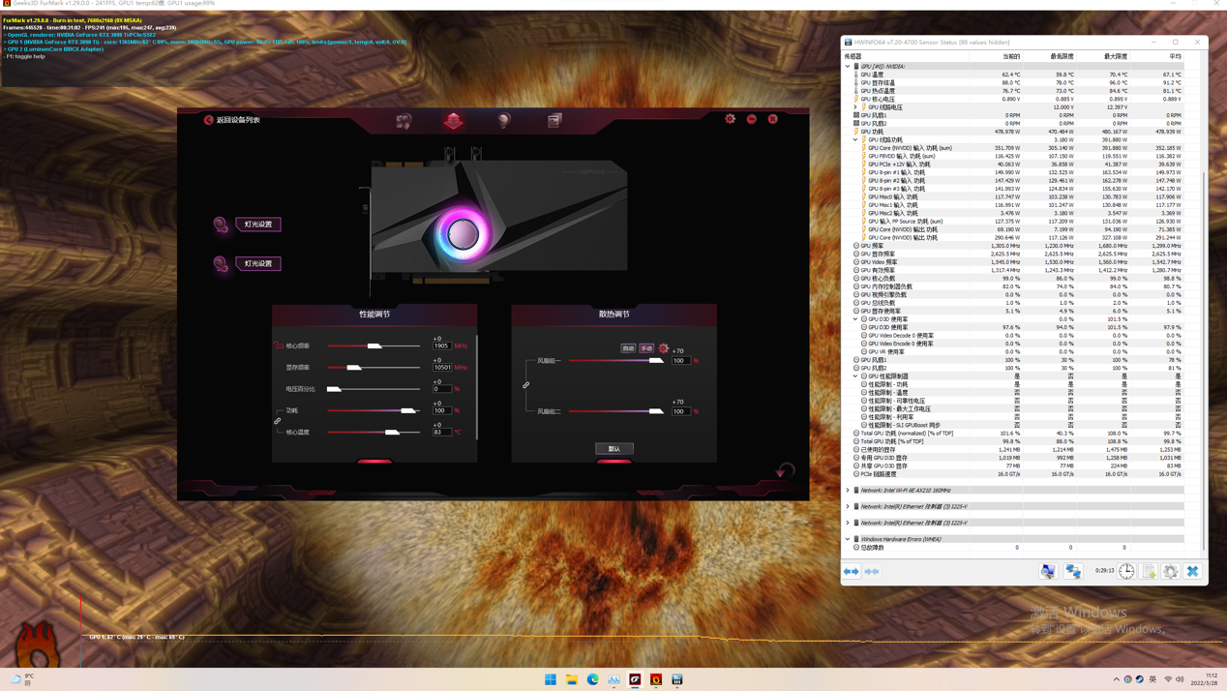Click the memory clock 10501 MHz input field

click(x=441, y=368)
